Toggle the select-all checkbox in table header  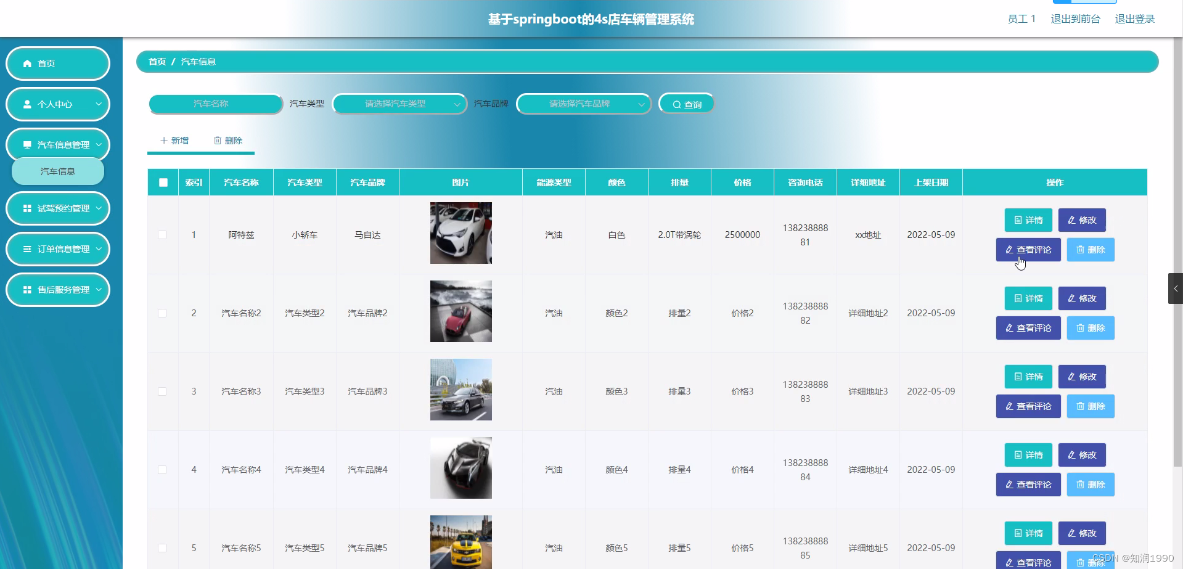pyautogui.click(x=163, y=182)
